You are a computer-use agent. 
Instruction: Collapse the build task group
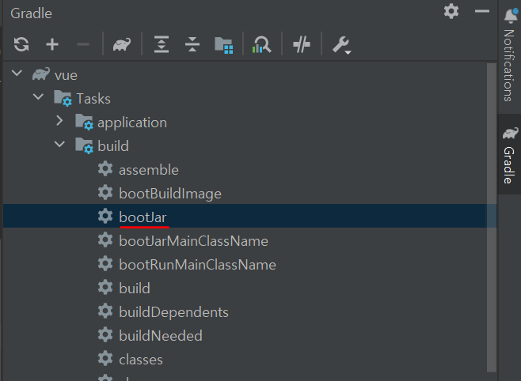[60, 144]
